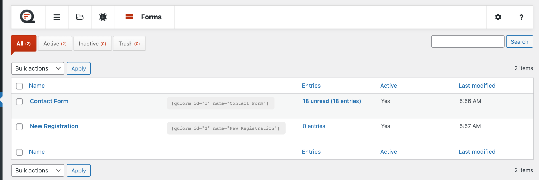Toggle the select-all checkbox in table header
539x180 pixels.
click(x=19, y=86)
